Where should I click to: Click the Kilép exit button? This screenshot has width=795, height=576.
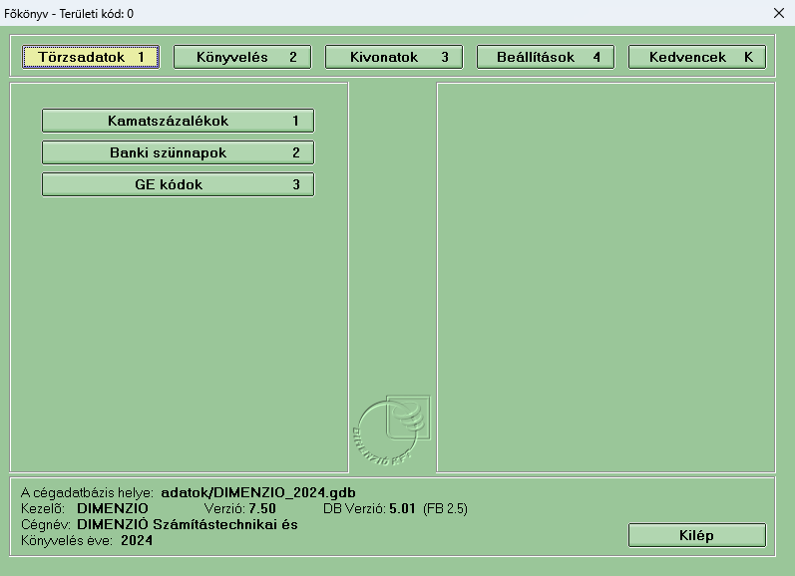[x=697, y=535]
